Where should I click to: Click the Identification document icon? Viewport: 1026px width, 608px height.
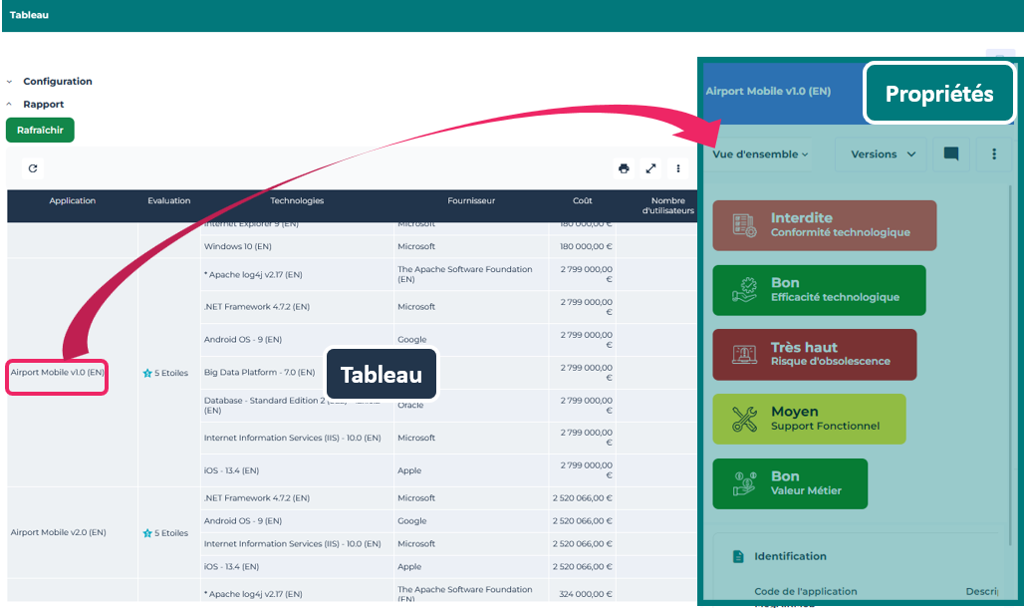tap(738, 556)
